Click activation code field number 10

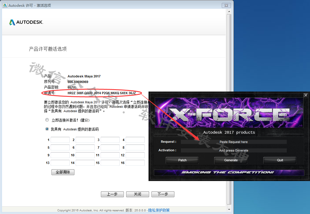pos(85,155)
